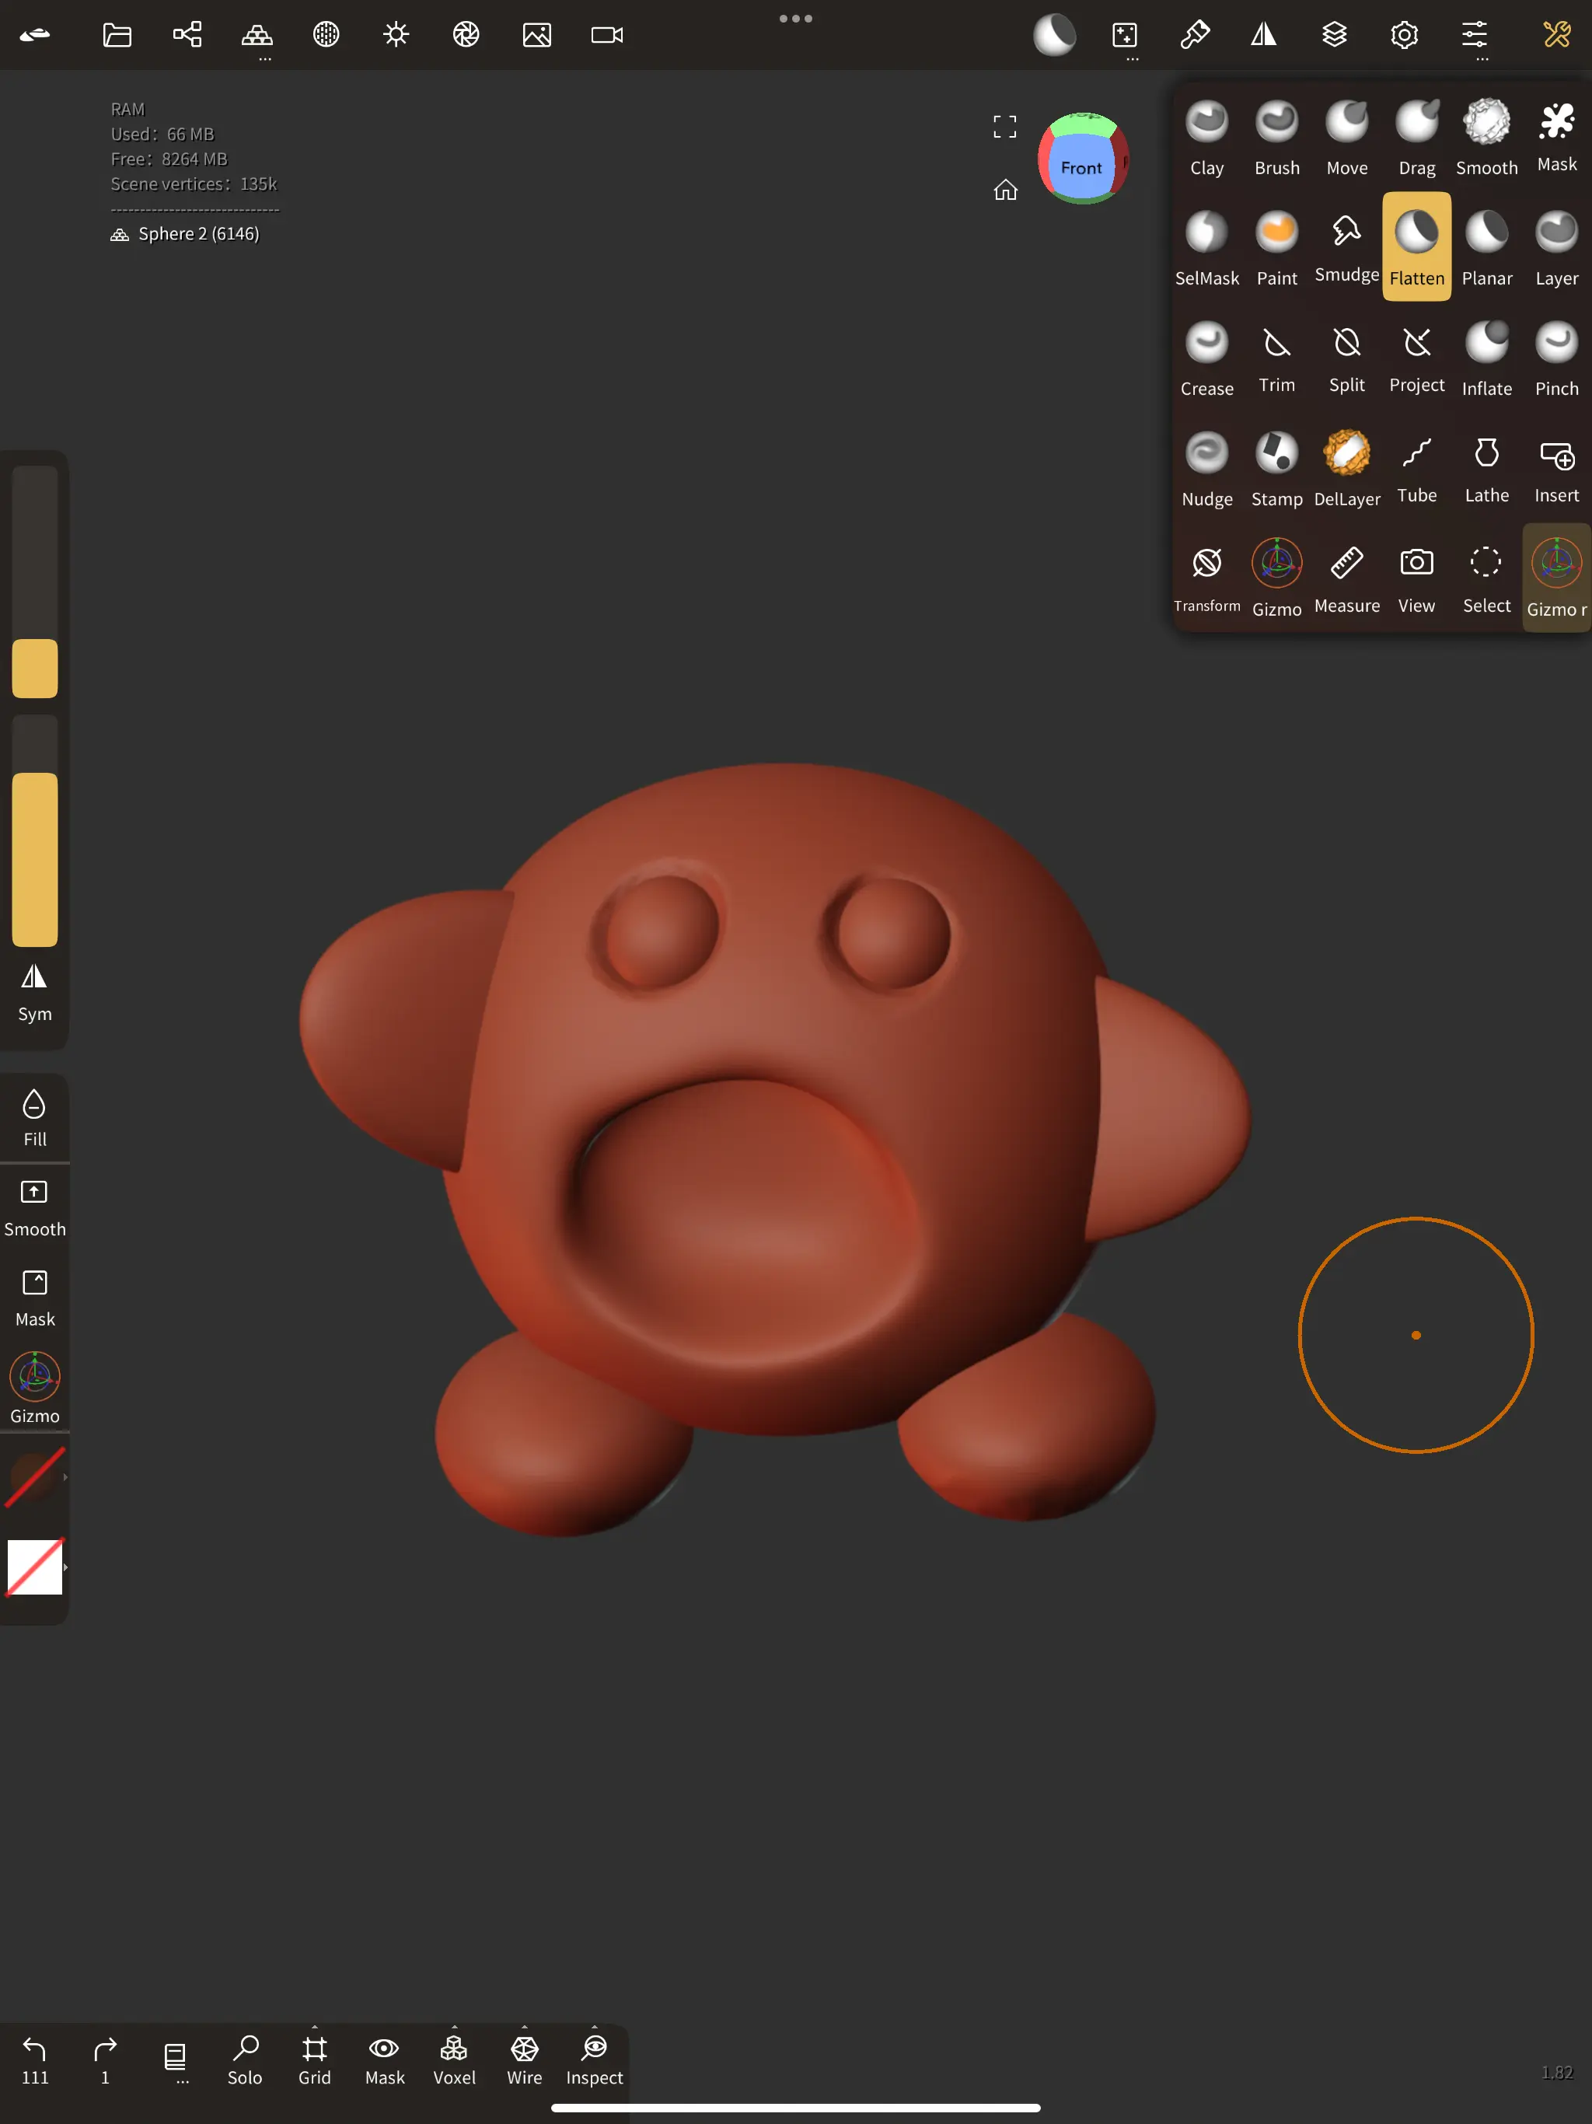Activate the Split tool
This screenshot has width=1592, height=2124.
[1347, 358]
